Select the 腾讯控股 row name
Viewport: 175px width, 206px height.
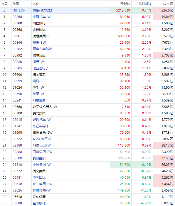click(x=39, y=158)
